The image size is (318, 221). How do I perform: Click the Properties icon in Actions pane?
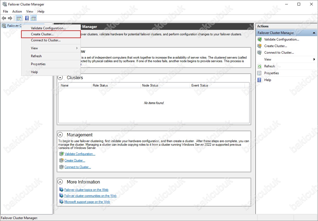coord(259,73)
